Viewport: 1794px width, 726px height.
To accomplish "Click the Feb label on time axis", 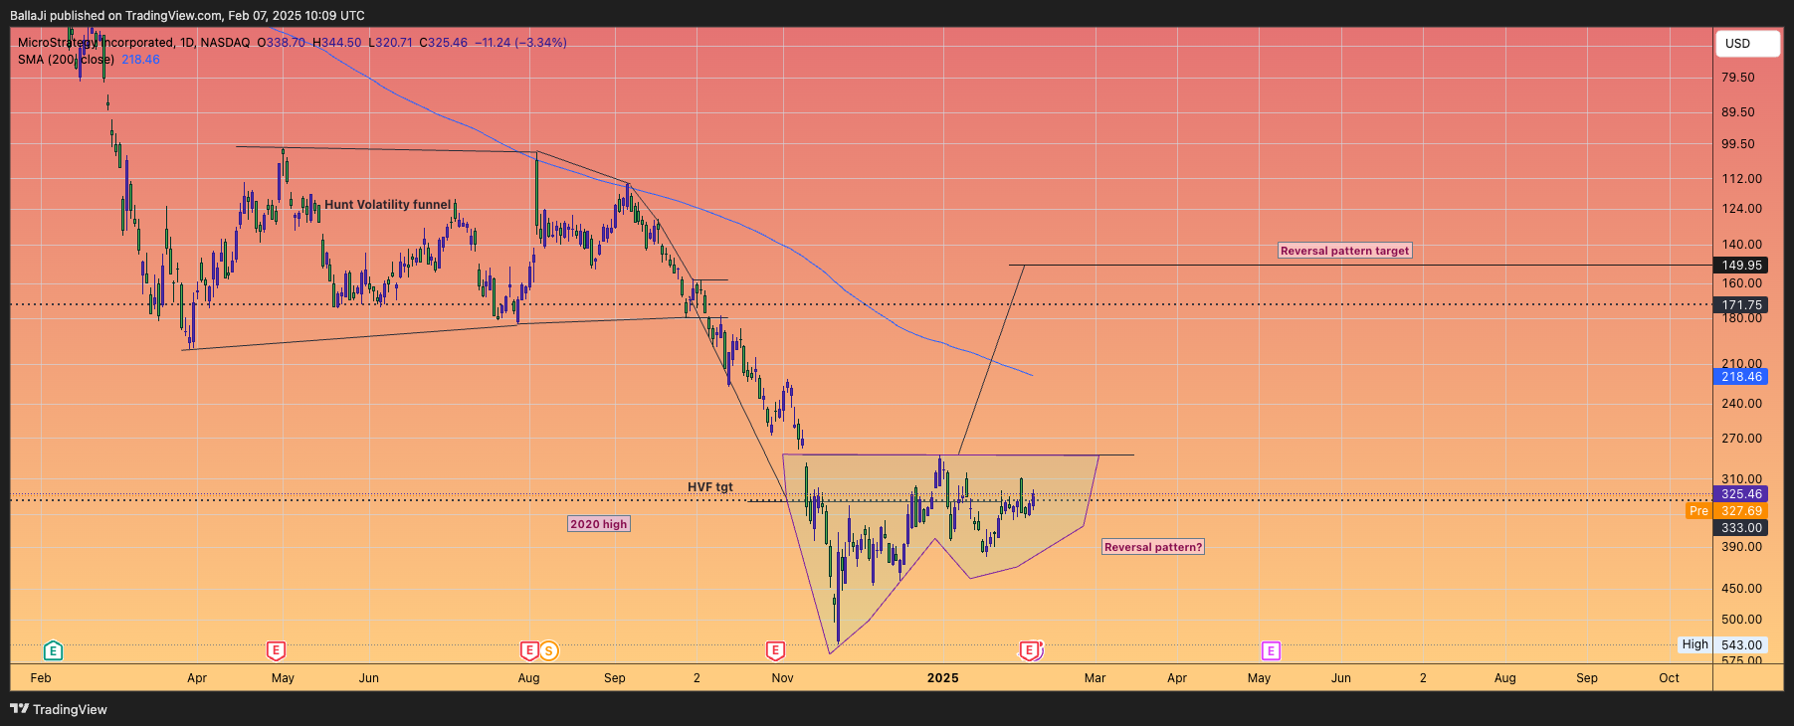I will pyautogui.click(x=41, y=678).
